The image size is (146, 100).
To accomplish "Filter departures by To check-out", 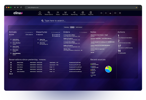I will pos(56,35).
